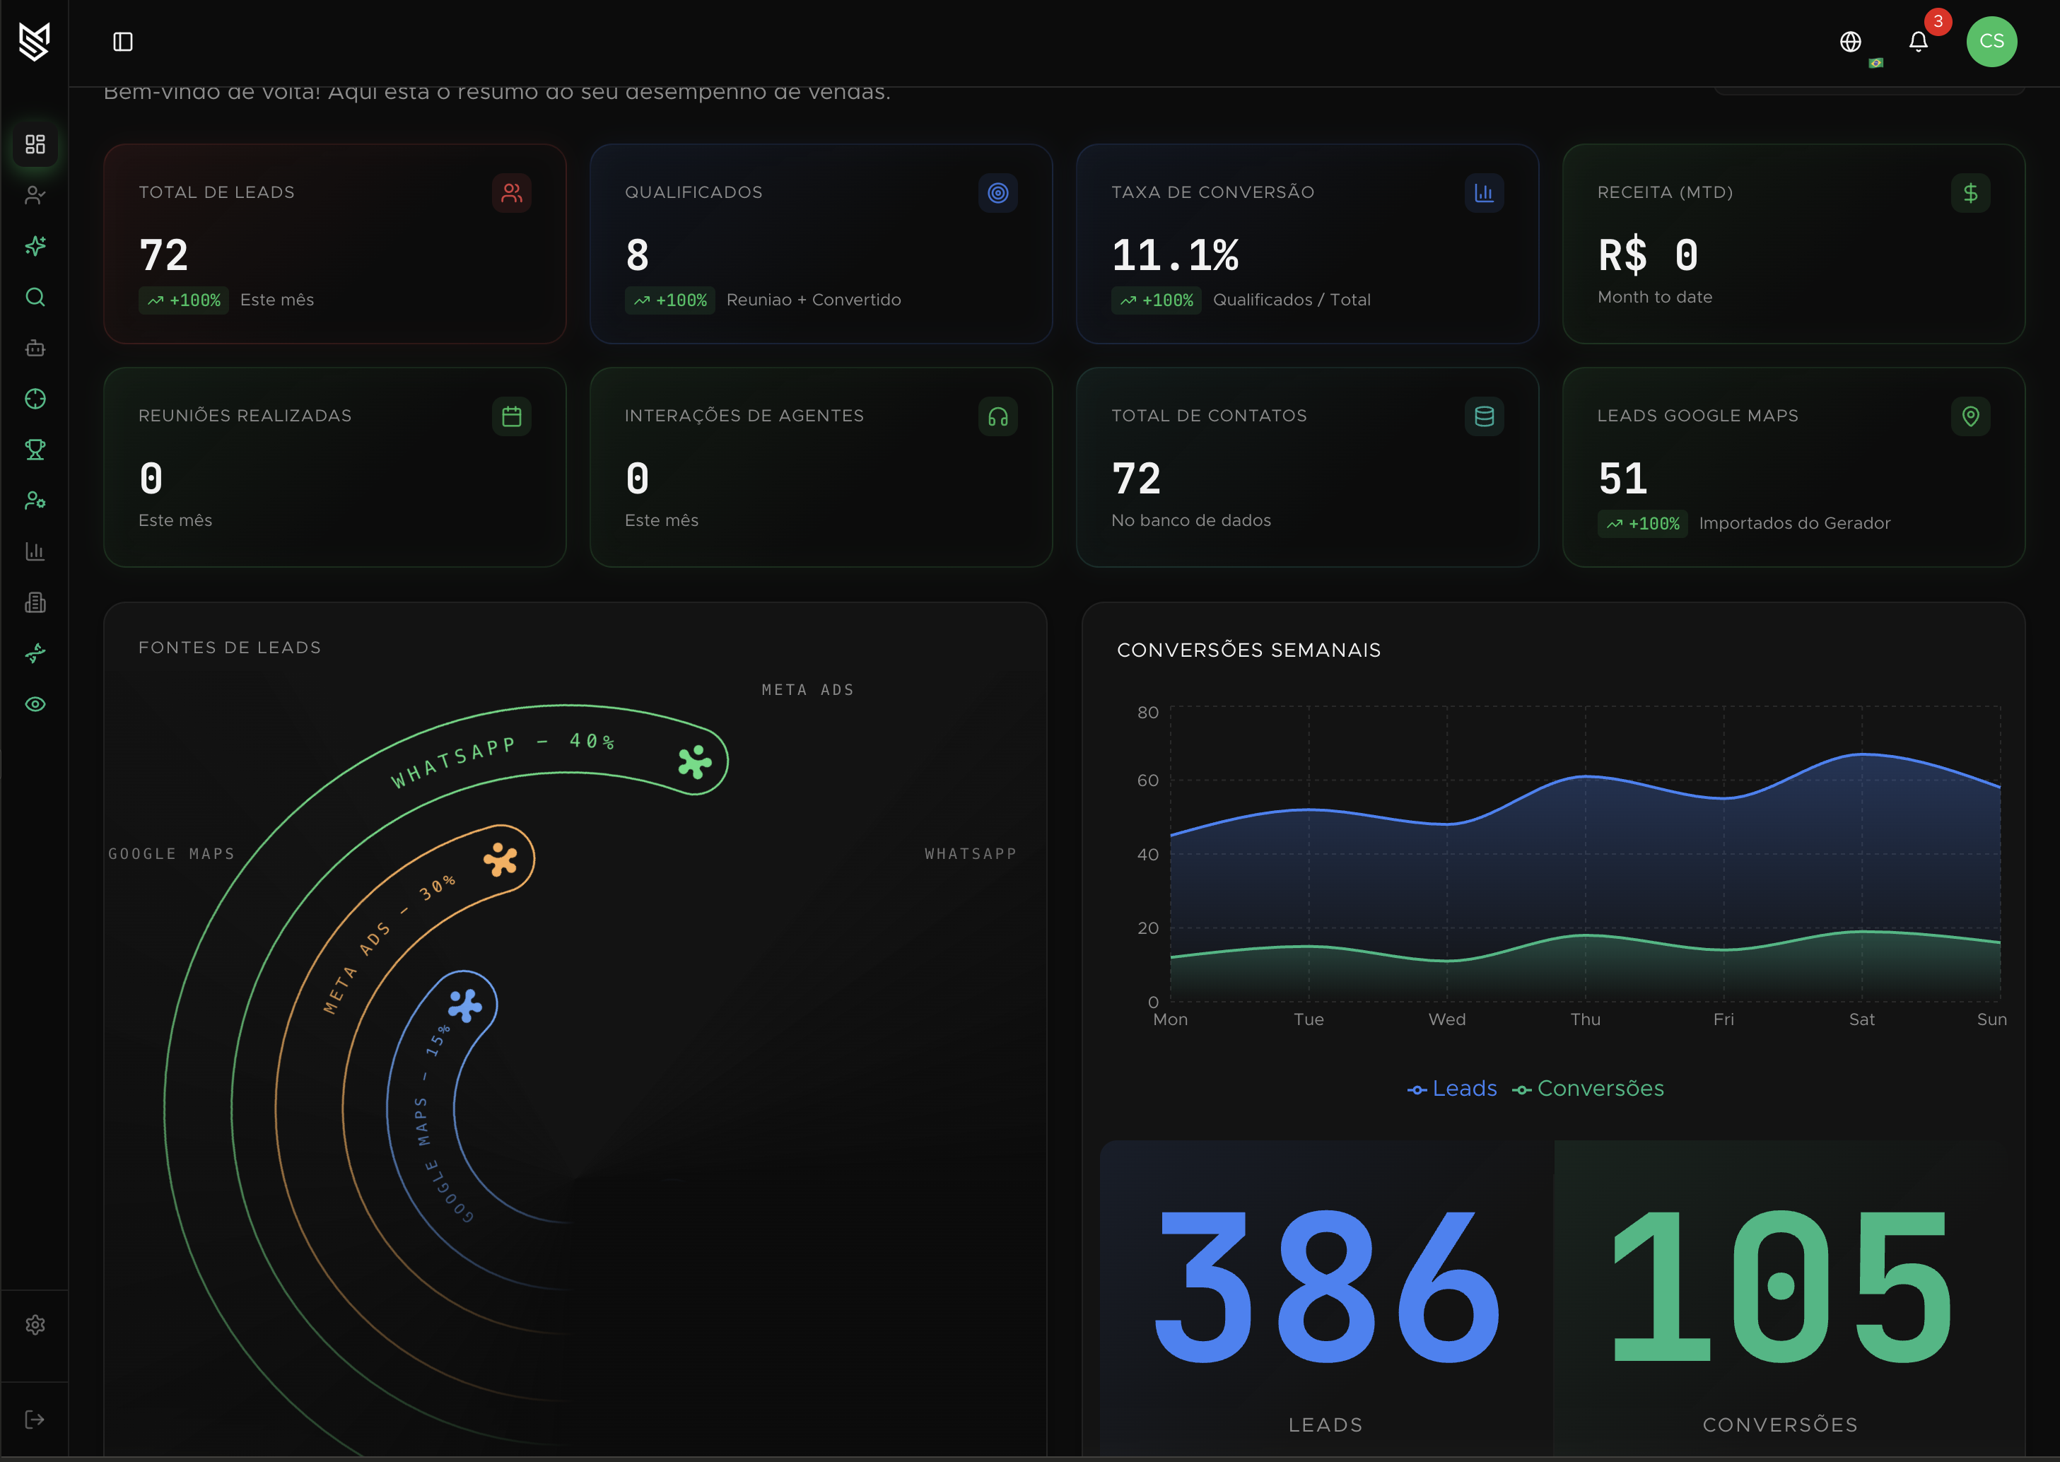Select the crosshair target sidebar icon
2060x1462 pixels.
point(35,399)
